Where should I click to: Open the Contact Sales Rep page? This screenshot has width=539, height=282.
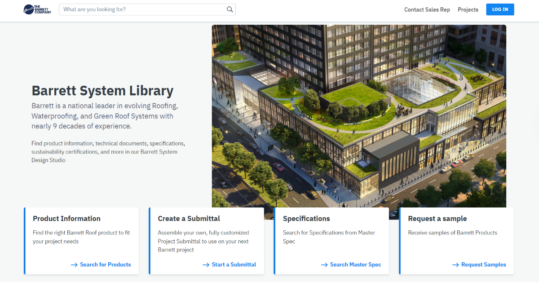pos(427,9)
